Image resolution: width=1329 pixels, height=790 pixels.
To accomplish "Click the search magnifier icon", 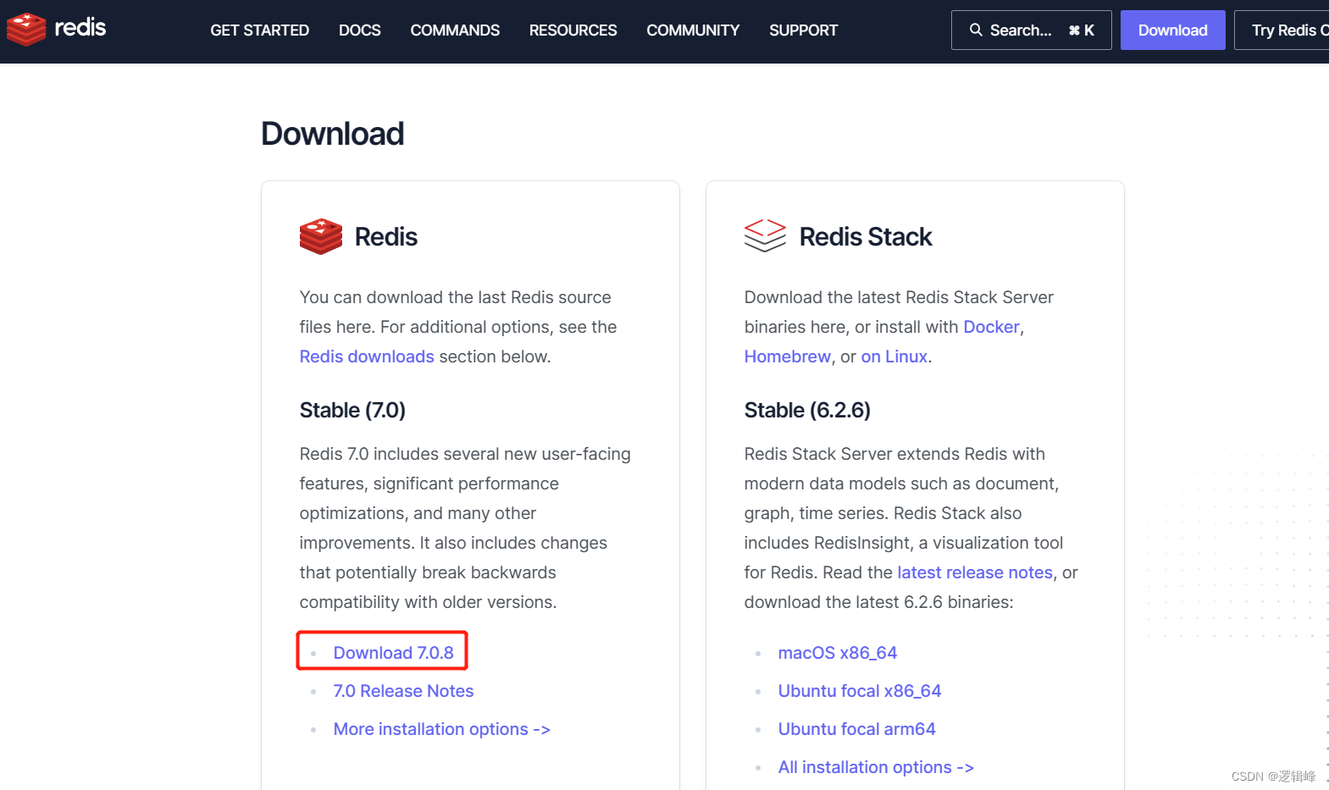I will coord(976,30).
